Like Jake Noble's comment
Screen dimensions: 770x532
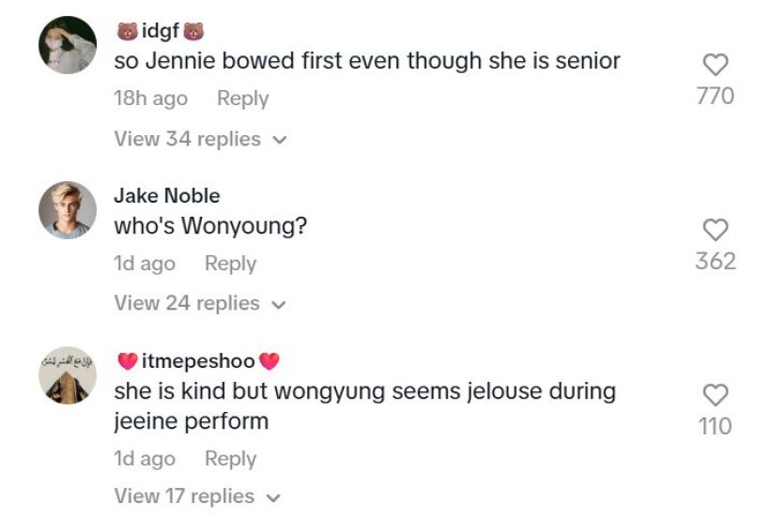(716, 230)
